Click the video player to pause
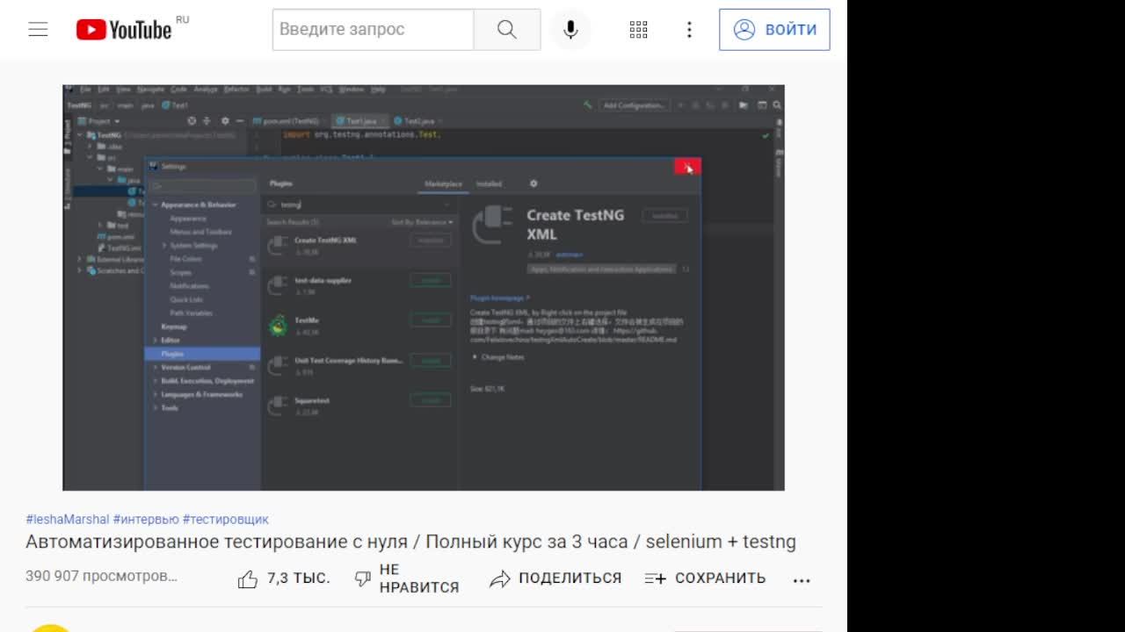 [424, 287]
